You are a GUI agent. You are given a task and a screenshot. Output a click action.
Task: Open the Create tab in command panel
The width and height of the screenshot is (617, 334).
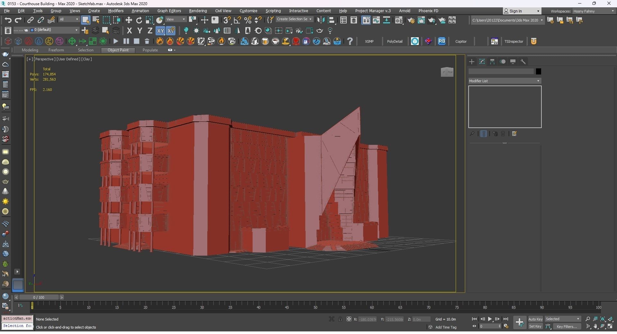point(472,62)
